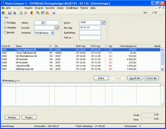Click the printer icon in toolbar
This screenshot has height=129, width=166.
pos(15,13)
